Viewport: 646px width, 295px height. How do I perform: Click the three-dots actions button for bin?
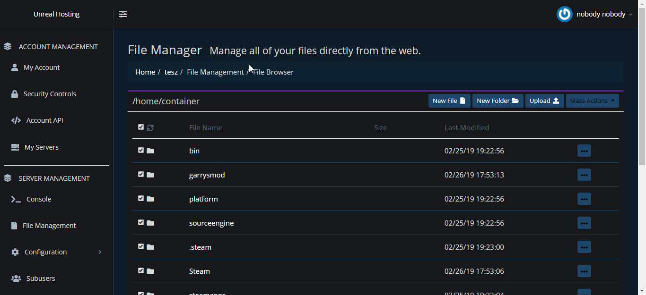click(584, 151)
